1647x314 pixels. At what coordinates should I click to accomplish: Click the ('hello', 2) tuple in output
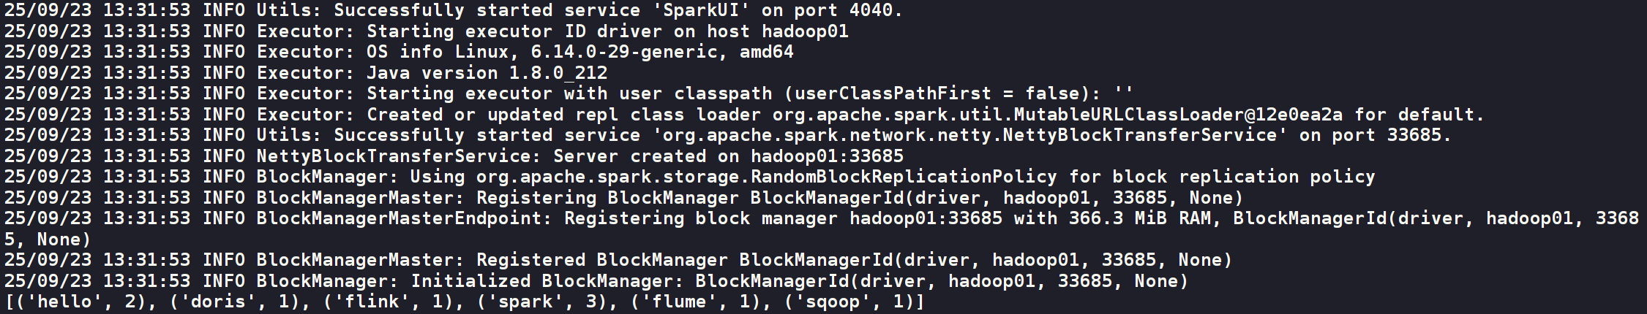coord(85,302)
